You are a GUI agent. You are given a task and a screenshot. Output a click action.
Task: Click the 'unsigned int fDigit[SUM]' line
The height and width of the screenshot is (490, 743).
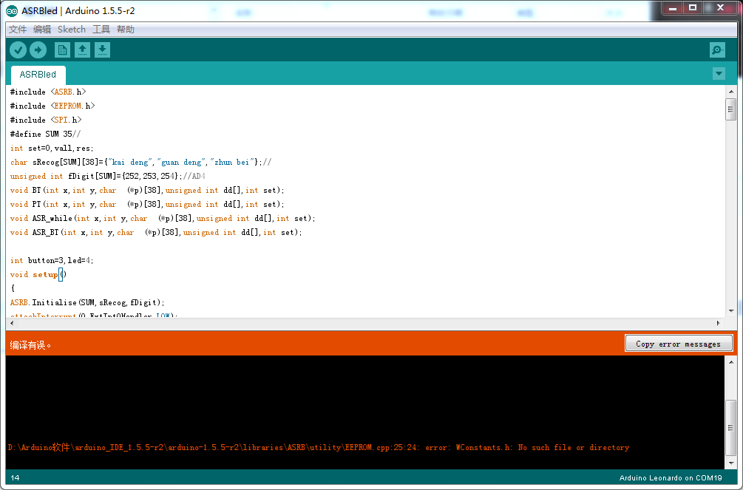click(107, 177)
